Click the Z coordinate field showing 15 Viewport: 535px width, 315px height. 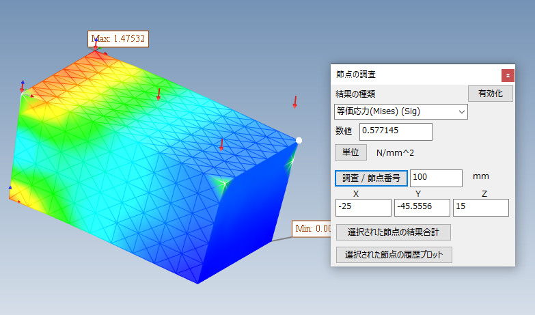click(x=481, y=208)
